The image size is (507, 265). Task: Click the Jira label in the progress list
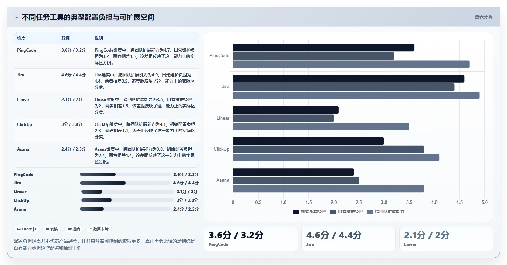(x=17, y=183)
